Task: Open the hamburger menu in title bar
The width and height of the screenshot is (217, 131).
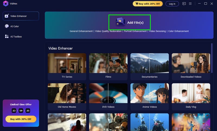Action: tap(190, 4)
